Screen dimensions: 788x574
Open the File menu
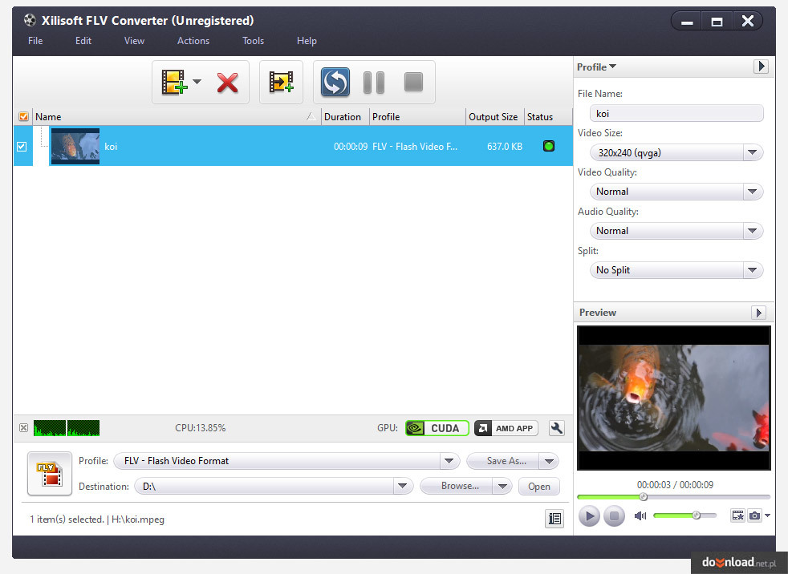[x=35, y=41]
